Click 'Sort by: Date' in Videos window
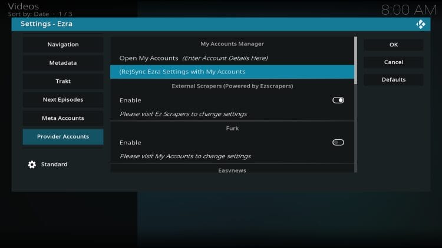Screen dimensions: 442x248 point(28,14)
